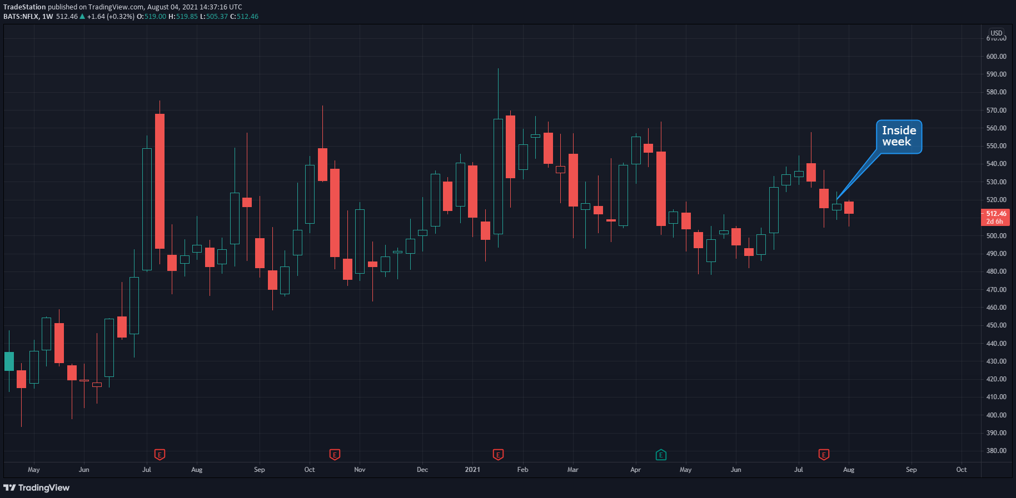This screenshot has width=1016, height=498.
Task: Click the earnings marker icon near Jul 2020
Action: 160,455
